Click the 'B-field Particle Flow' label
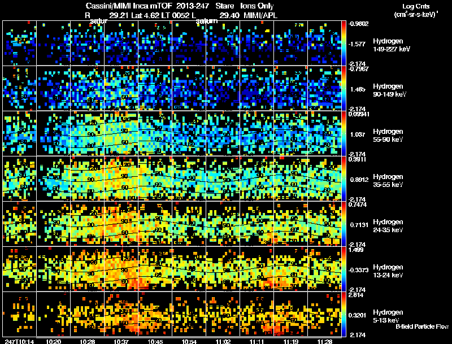452x344 pixels. pyautogui.click(x=422, y=326)
